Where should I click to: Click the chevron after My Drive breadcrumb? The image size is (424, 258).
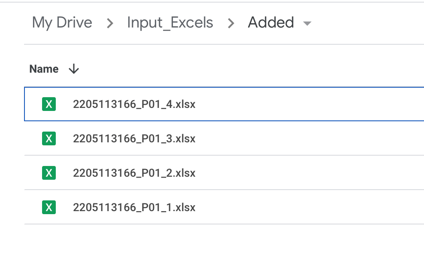(x=110, y=23)
